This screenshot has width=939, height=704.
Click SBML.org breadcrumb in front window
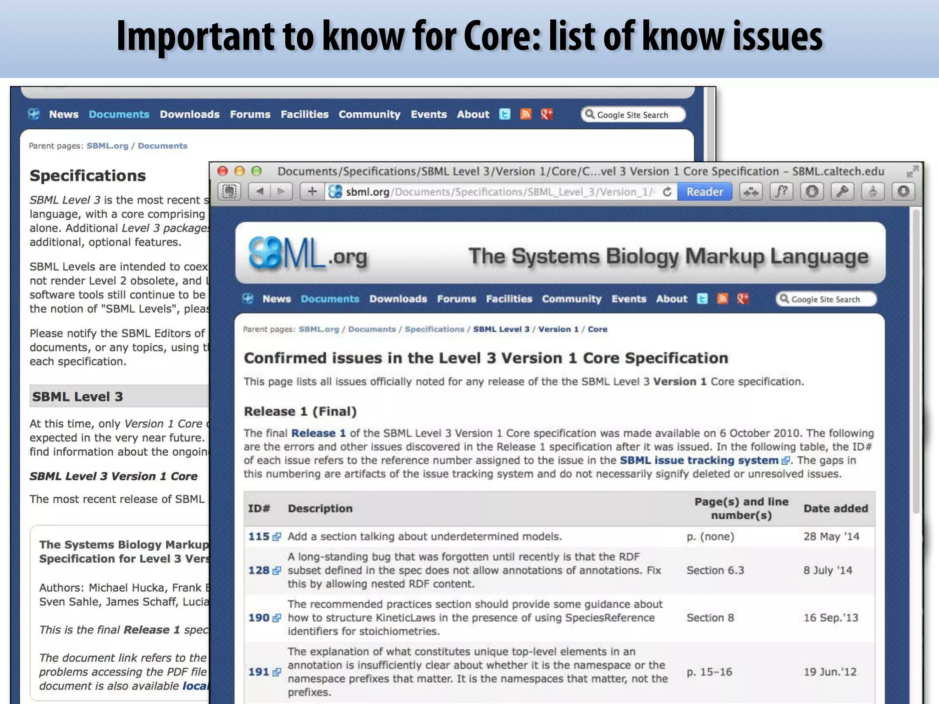point(319,329)
